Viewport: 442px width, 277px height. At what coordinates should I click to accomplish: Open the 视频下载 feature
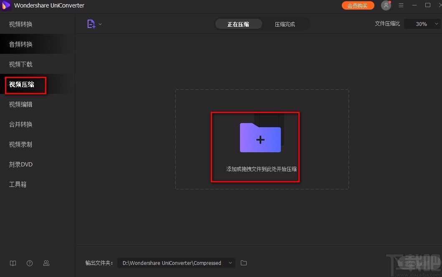20,64
